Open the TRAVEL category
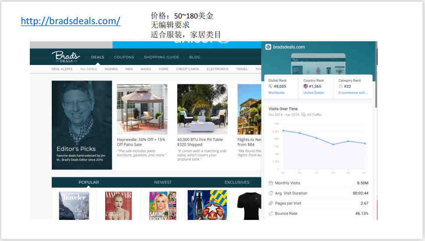Image resolution: width=425 pixels, height=241 pixels. pos(242,69)
